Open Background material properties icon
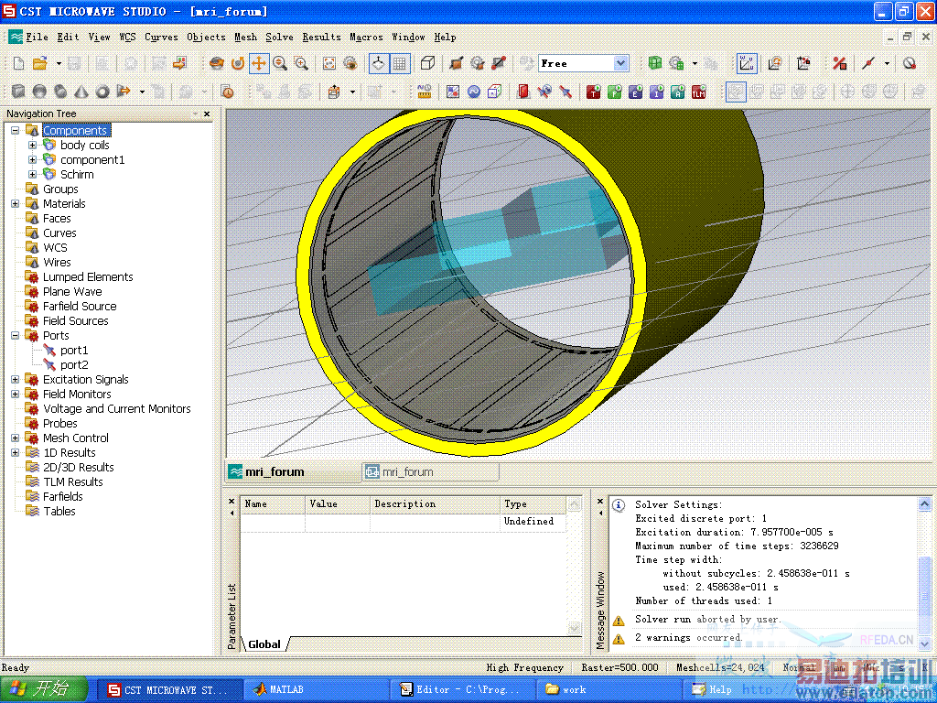Screen dimensions: 937x703 pos(453,92)
